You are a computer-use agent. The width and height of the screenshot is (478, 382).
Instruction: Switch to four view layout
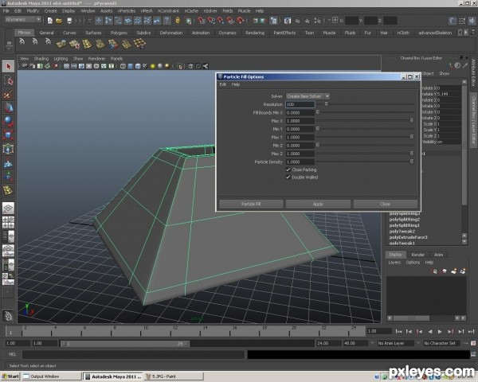8,222
